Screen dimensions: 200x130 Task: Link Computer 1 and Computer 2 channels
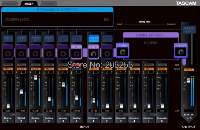[x=100, y=114]
